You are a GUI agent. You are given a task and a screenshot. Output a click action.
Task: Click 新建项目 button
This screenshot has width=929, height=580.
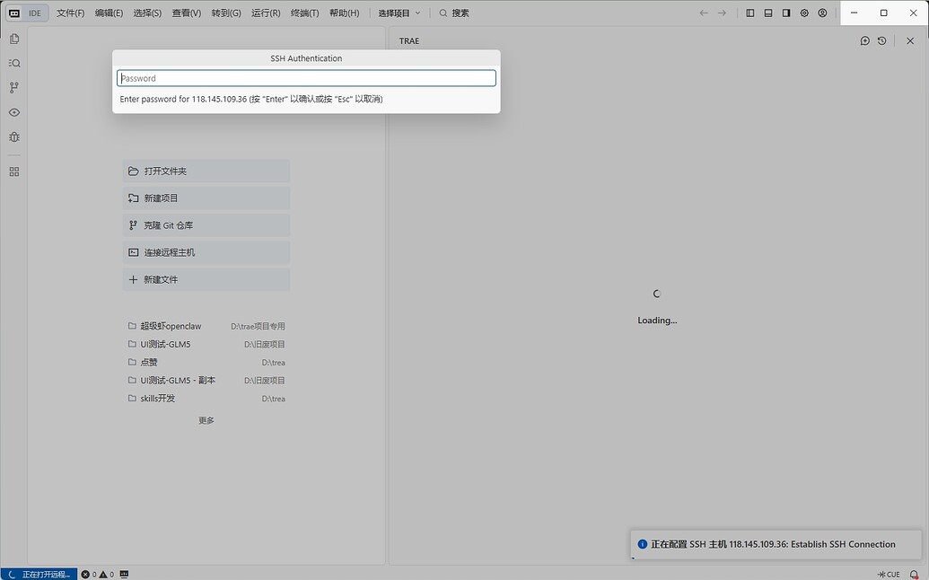coord(206,198)
